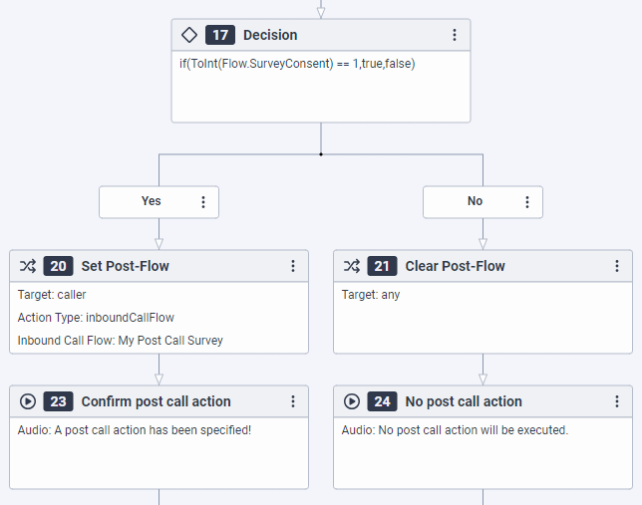Click the number 20 badge

[x=59, y=266]
